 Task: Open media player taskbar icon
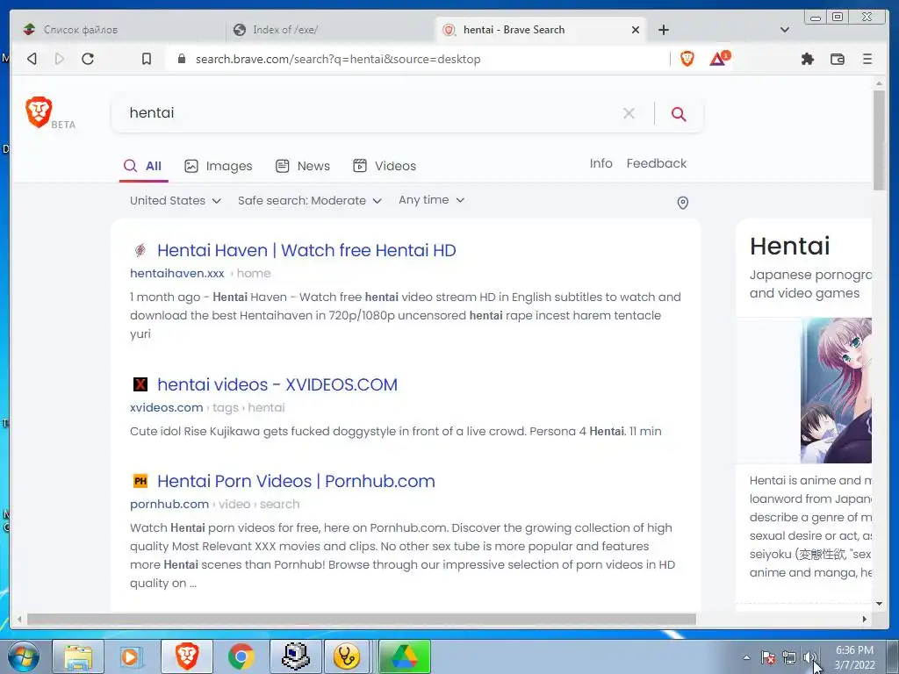[x=130, y=656]
